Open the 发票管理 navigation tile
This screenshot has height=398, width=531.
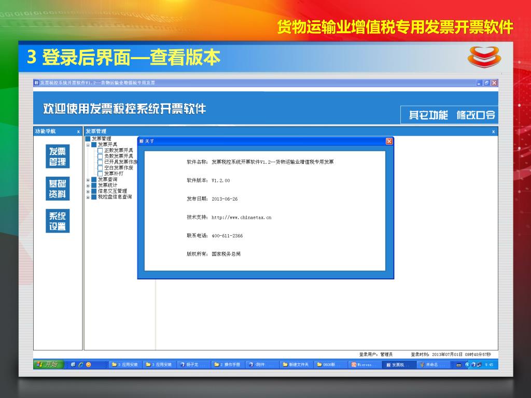click(x=58, y=157)
